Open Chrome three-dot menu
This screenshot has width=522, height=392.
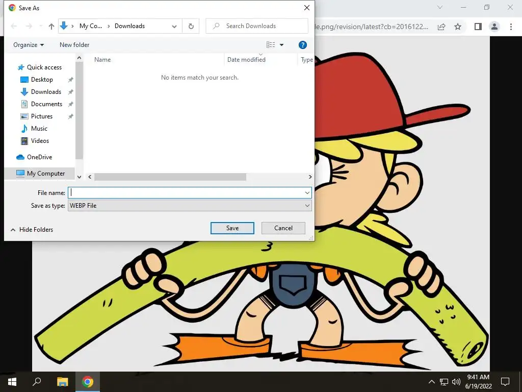coord(511,27)
